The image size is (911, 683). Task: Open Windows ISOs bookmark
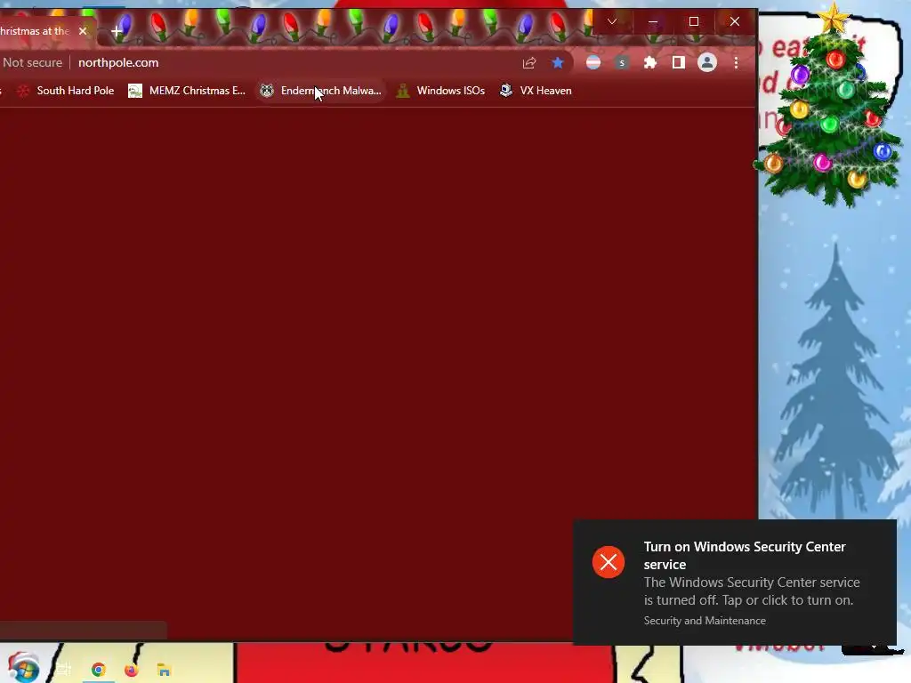click(440, 91)
